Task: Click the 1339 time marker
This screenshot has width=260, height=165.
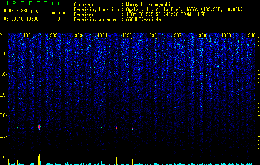Action: [227, 35]
